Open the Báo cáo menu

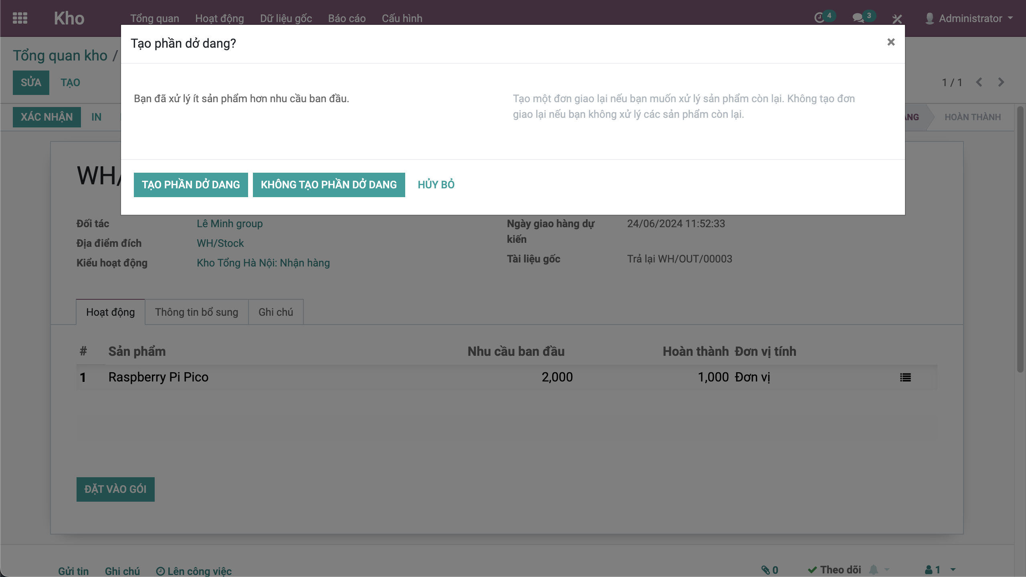coord(347,18)
